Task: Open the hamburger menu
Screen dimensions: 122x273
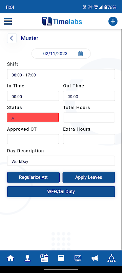Action: (x=8, y=21)
